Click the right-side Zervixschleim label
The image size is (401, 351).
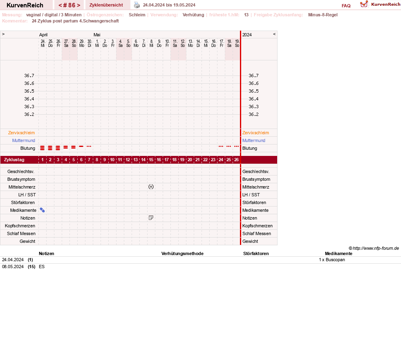[x=256, y=133]
